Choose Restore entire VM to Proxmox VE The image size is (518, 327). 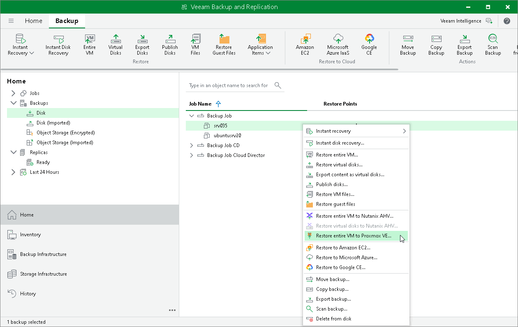[356, 236]
